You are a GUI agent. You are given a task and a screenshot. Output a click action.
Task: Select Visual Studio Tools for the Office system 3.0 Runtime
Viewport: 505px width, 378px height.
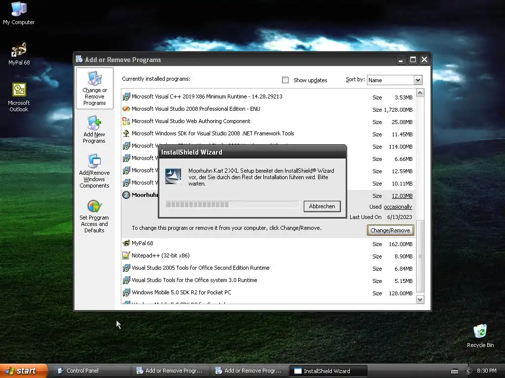point(194,280)
